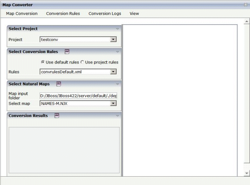The height and width of the screenshot is (185, 250).
Task: Click the empty Conversion Results output area
Action: pyautogui.click(x=64, y=150)
